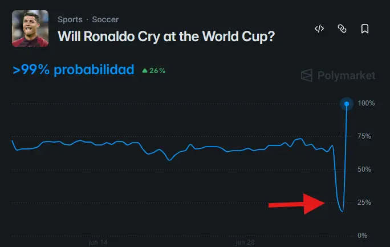This screenshot has width=390, height=247.
Task: Click the red arrow annotation
Action: (296, 204)
